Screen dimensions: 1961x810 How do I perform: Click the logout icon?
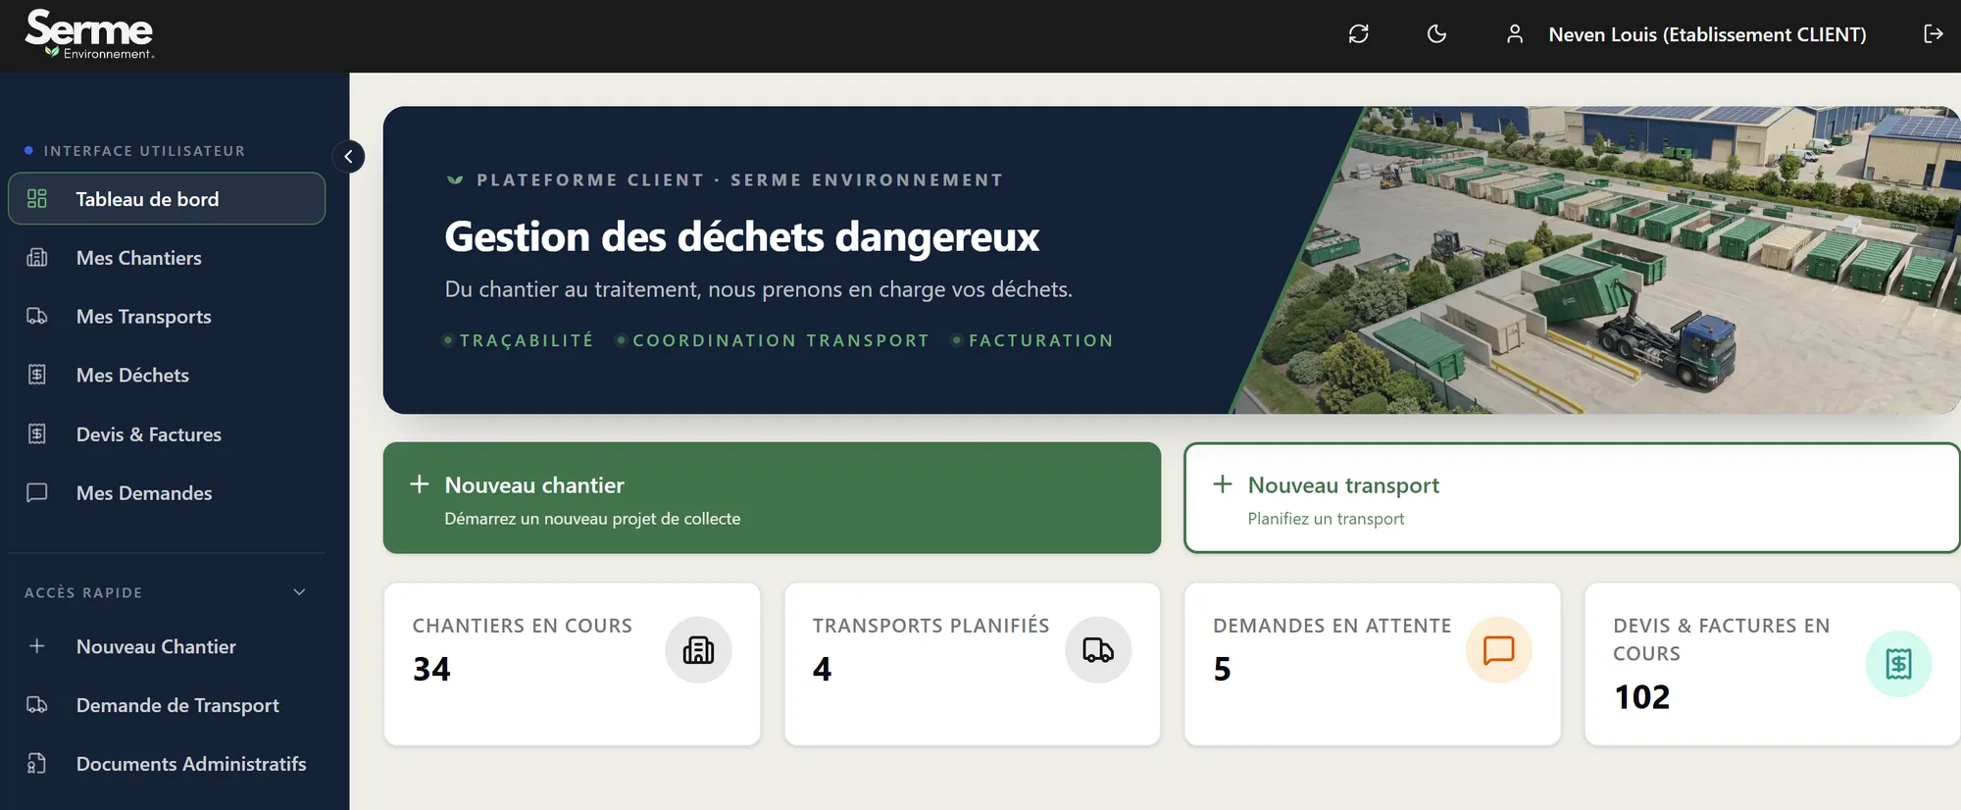[x=1933, y=34]
